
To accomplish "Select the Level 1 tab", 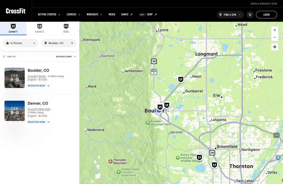I will [13, 28].
